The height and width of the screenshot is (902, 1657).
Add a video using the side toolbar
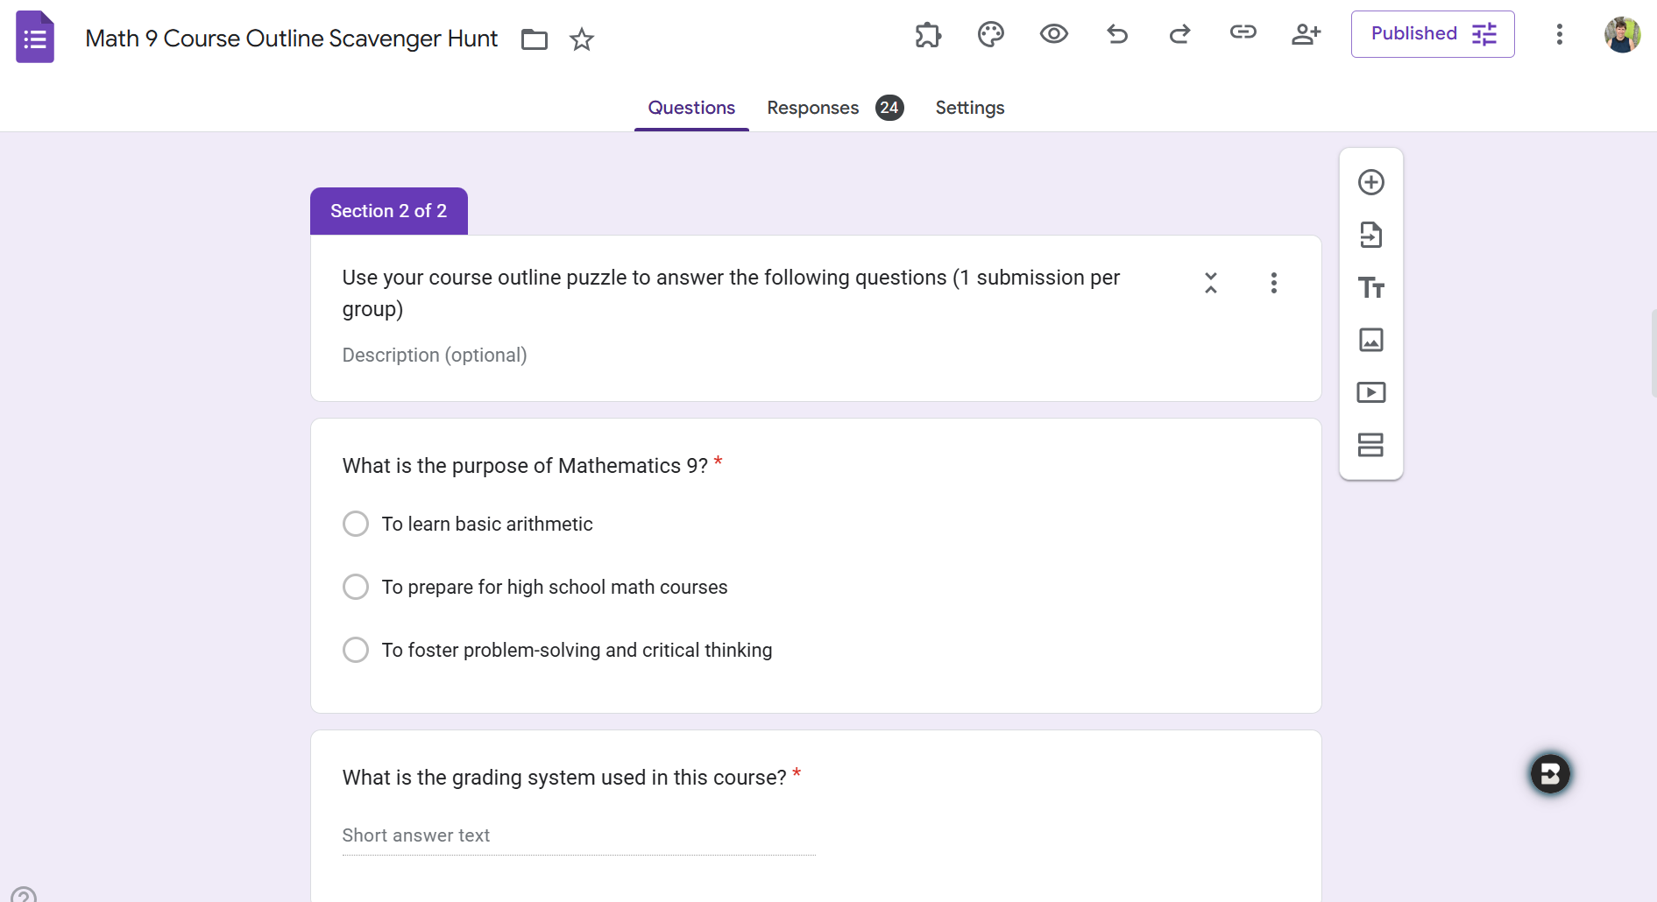tap(1370, 392)
